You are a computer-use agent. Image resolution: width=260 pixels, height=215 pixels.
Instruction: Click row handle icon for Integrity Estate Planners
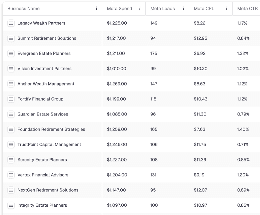click(x=11, y=205)
